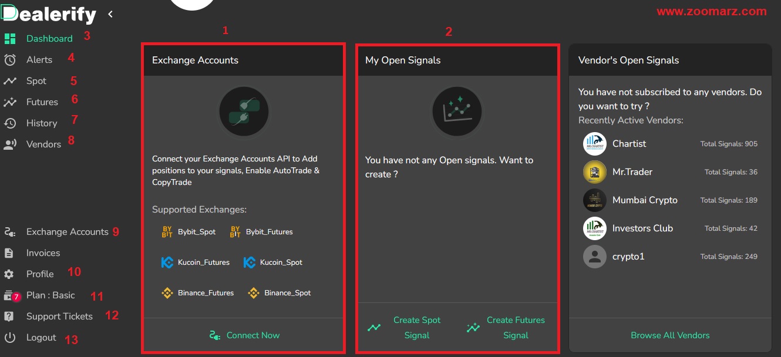Viewport: 781px width, 357px height.
Task: Collapse the sidebar with the chevron arrow
Action: click(x=110, y=14)
